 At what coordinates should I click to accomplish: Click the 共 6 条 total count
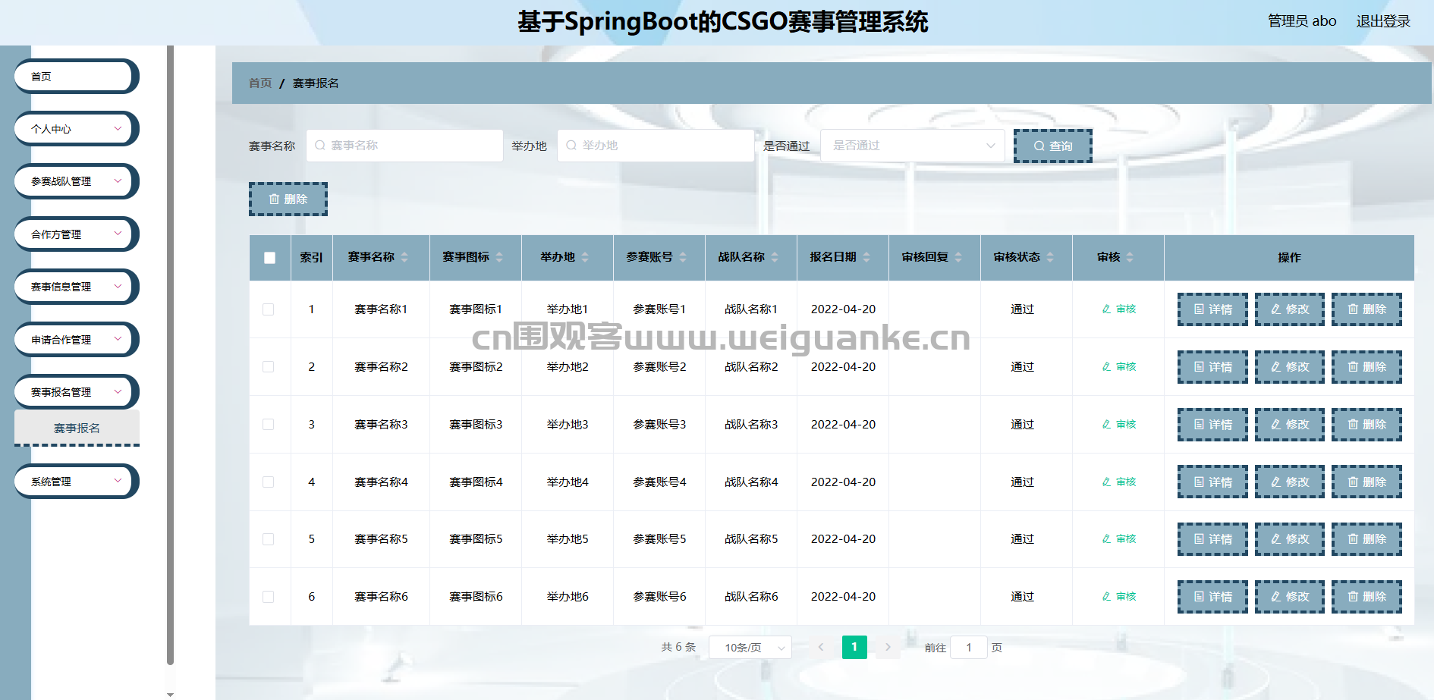tap(678, 647)
